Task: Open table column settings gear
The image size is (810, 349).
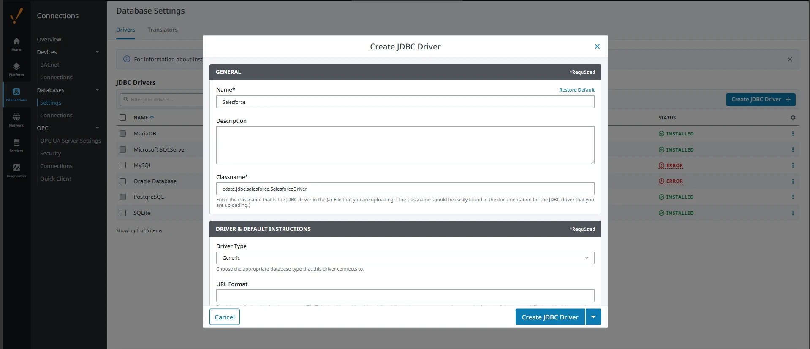Action: tap(793, 118)
